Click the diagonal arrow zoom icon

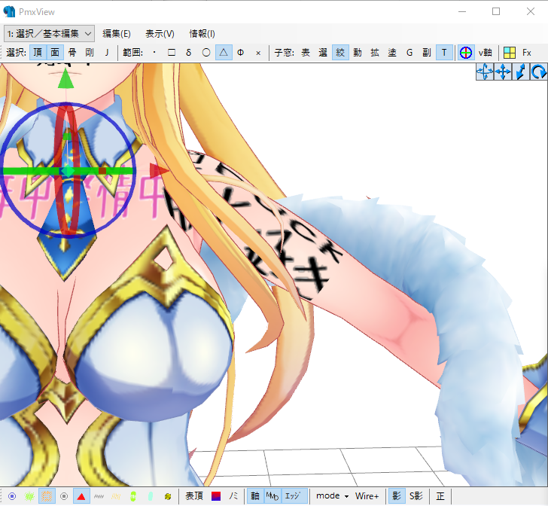pyautogui.click(x=521, y=72)
